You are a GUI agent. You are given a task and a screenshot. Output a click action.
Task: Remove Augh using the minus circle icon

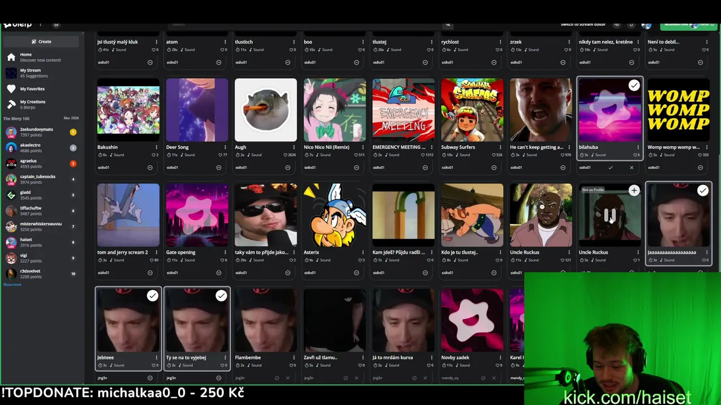pos(287,168)
